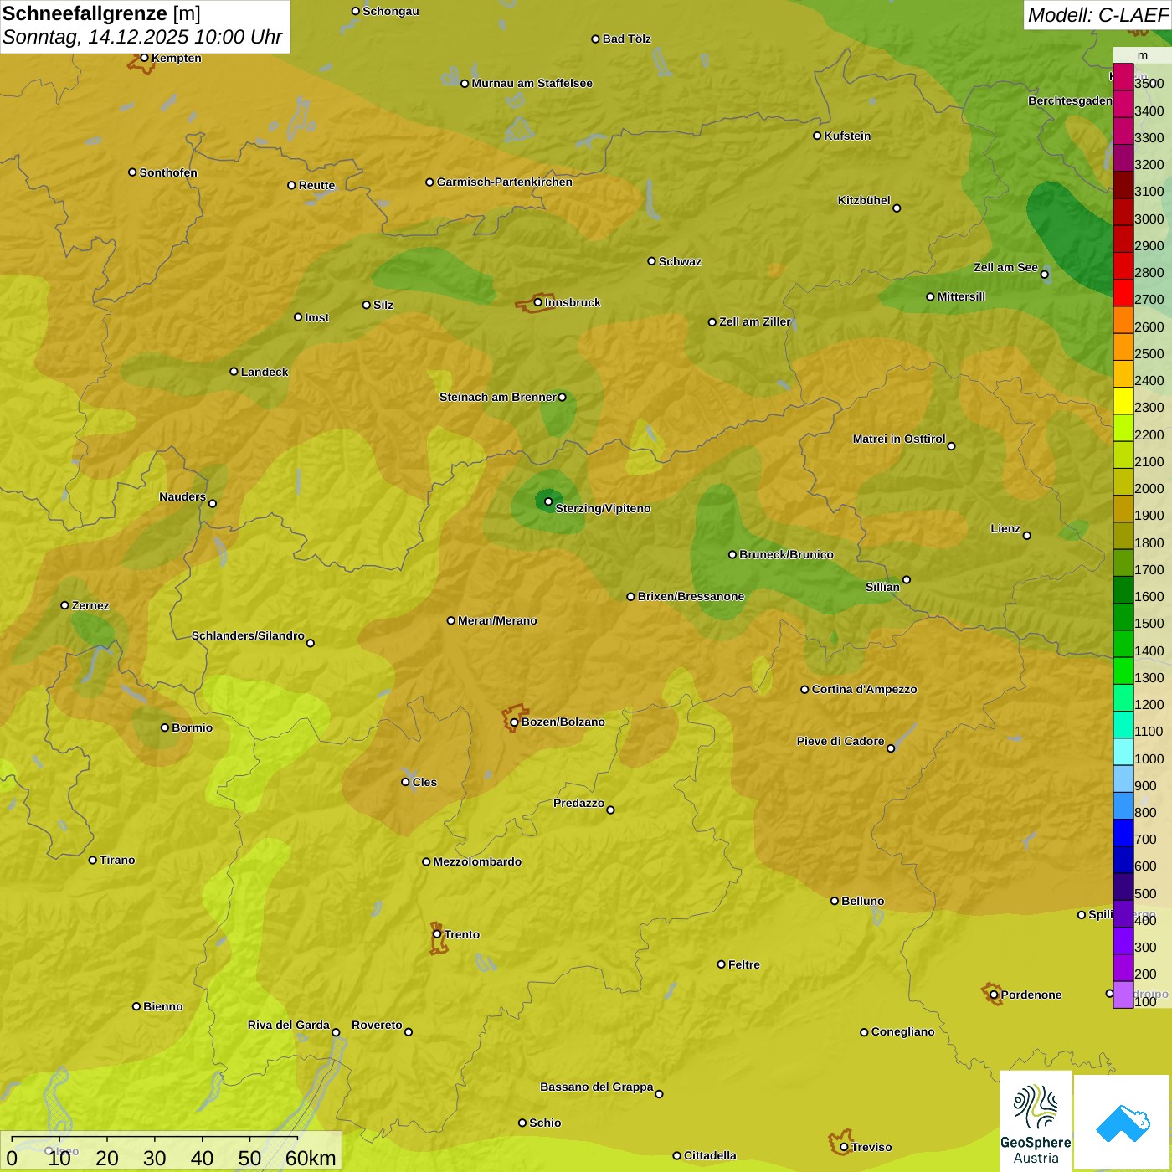Click the 'Kitzbühel' label
Viewport: 1172px width, 1172px height.
(864, 200)
